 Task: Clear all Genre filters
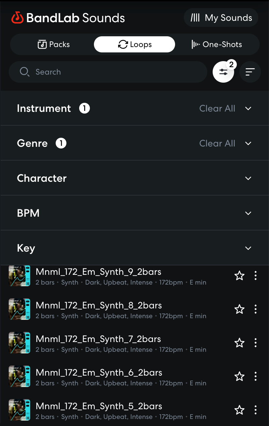tap(217, 143)
